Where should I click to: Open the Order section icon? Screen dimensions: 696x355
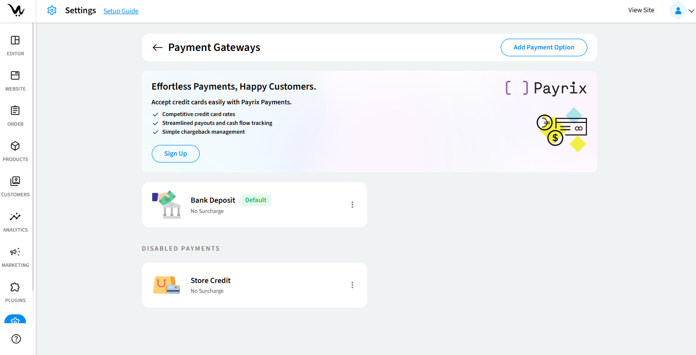tap(15, 111)
